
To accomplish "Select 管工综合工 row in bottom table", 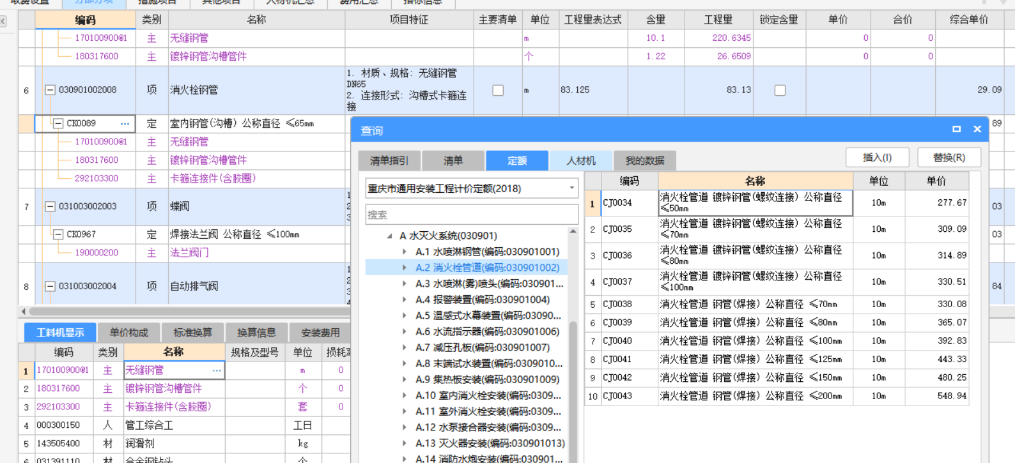I will (185, 425).
